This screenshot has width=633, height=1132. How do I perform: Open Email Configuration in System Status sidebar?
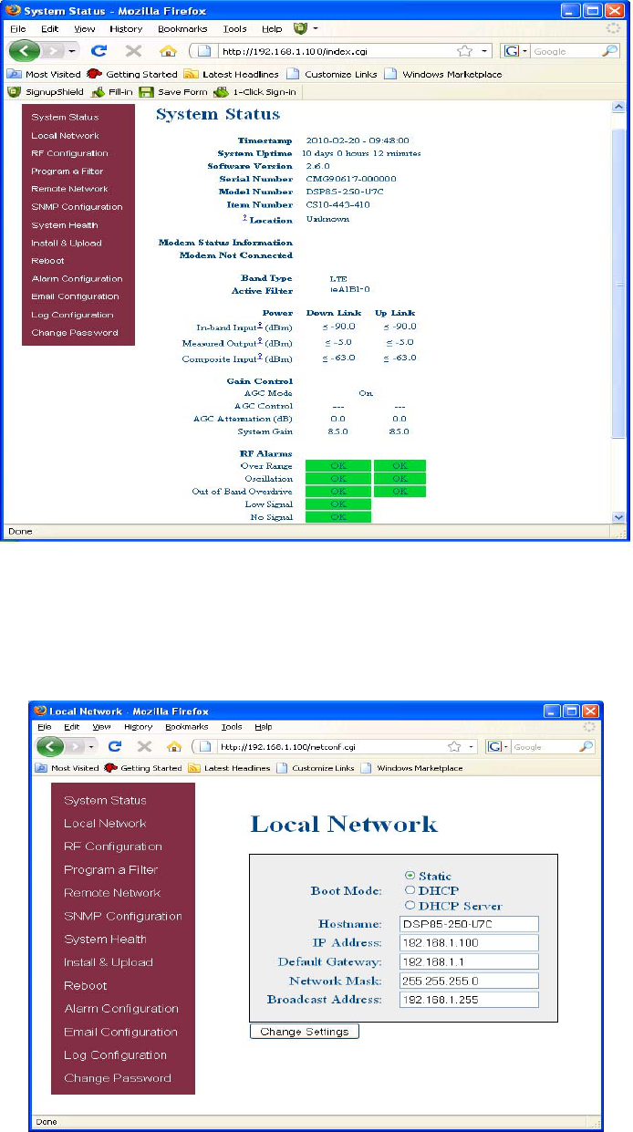point(75,296)
